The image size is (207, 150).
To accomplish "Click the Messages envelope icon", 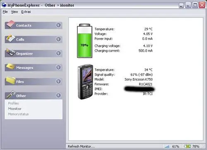I will click(x=10, y=66).
